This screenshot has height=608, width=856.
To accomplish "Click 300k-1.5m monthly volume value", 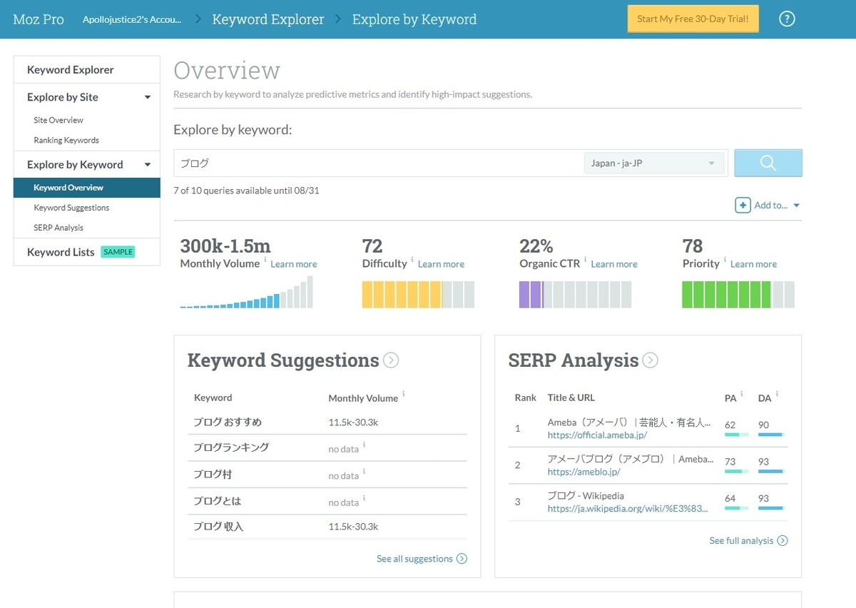I will (x=225, y=246).
